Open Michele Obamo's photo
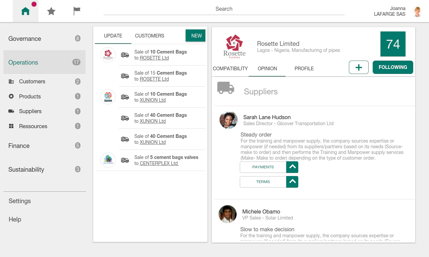Image resolution: width=429 pixels, height=257 pixels. pos(228,214)
